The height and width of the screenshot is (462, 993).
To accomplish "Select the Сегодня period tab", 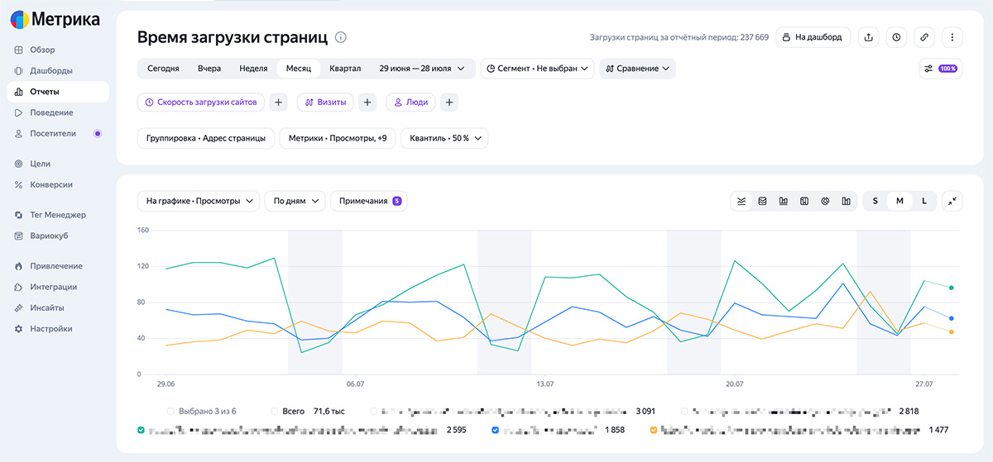I will coord(163,69).
